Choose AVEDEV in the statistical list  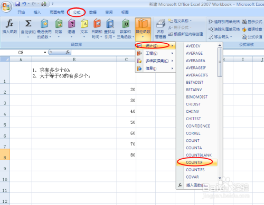point(197,46)
